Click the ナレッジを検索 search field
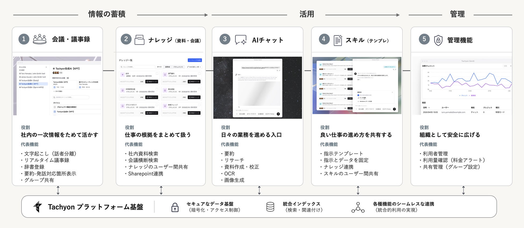524x228 pixels. (137, 67)
